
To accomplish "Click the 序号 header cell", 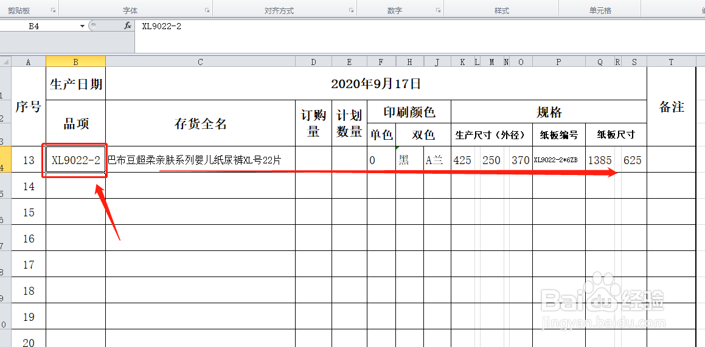I will [29, 106].
